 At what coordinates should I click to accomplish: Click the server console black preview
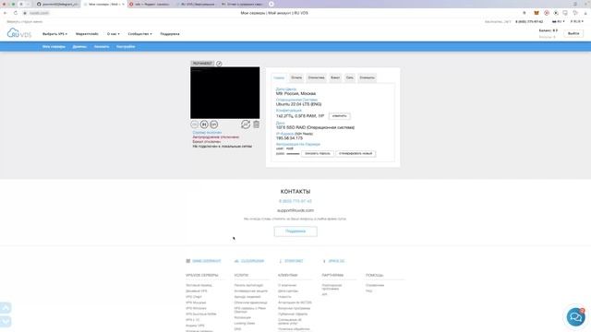point(224,92)
